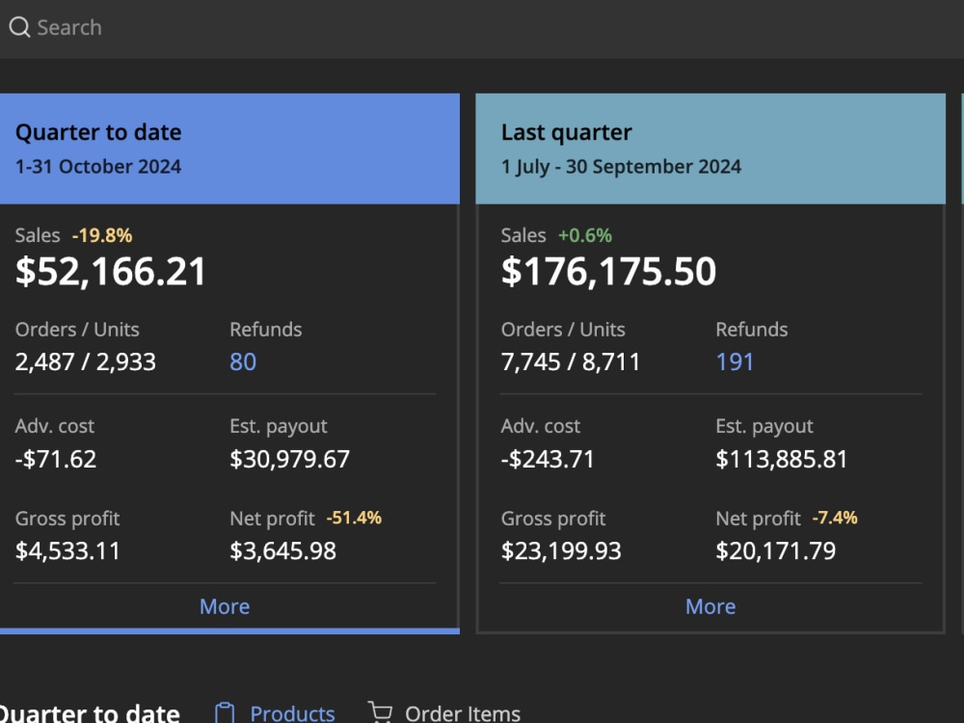Open the 80 refunds link

pos(243,361)
